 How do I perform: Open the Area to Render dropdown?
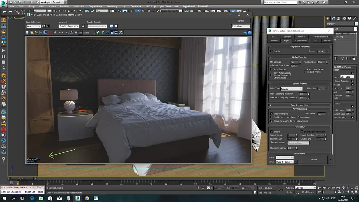(x=33, y=26)
